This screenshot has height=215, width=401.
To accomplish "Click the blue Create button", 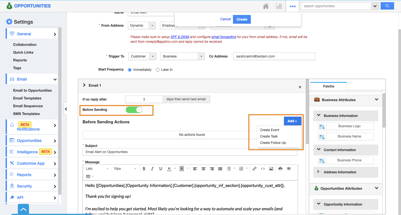I will point(242,19).
